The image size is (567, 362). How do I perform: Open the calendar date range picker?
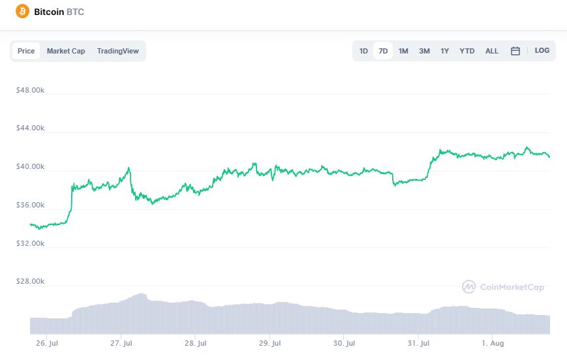pos(515,51)
